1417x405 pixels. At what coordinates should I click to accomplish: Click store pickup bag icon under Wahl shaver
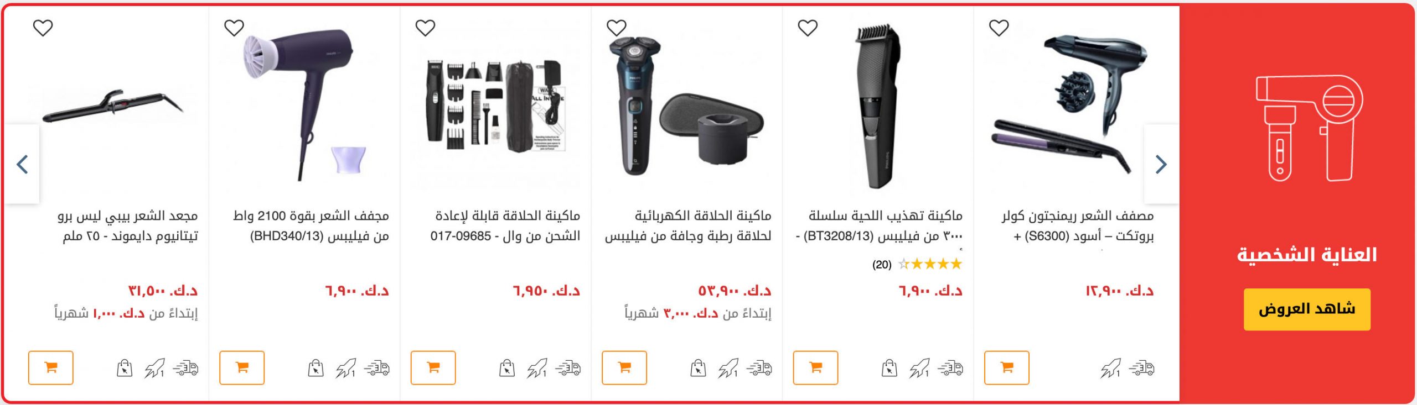[x=507, y=368]
